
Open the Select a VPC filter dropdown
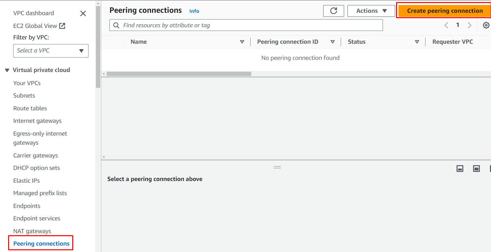pyautogui.click(x=51, y=51)
